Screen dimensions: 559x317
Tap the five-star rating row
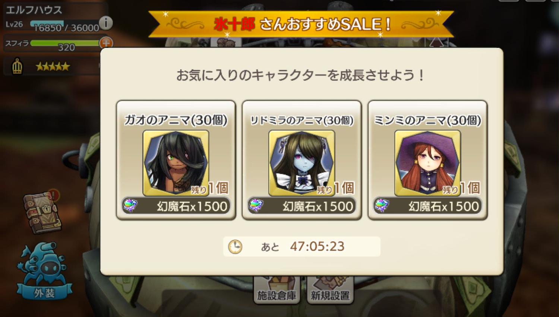(x=53, y=67)
